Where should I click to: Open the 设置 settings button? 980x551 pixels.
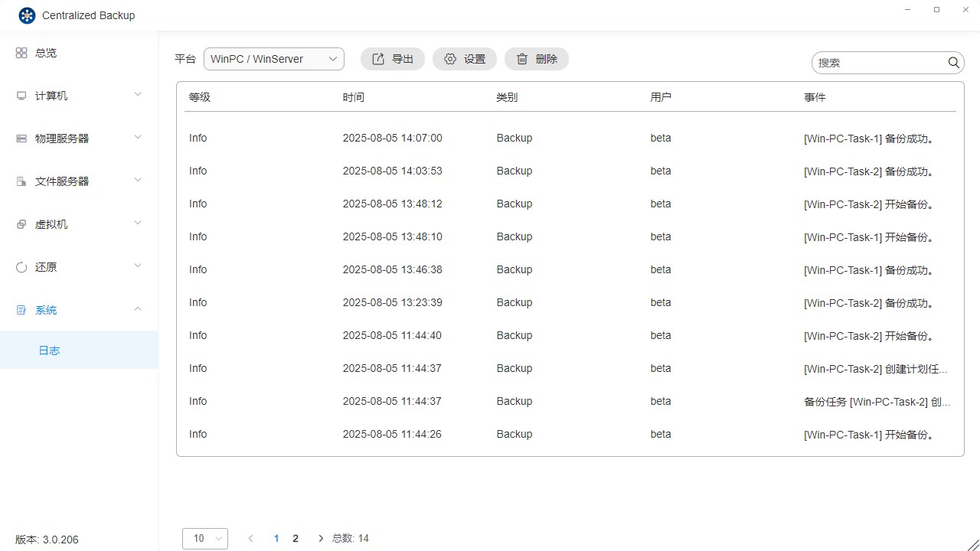pos(464,58)
